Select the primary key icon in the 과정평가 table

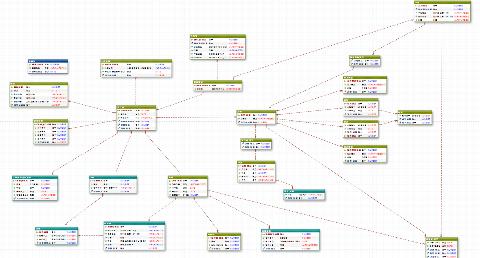[263, 234]
